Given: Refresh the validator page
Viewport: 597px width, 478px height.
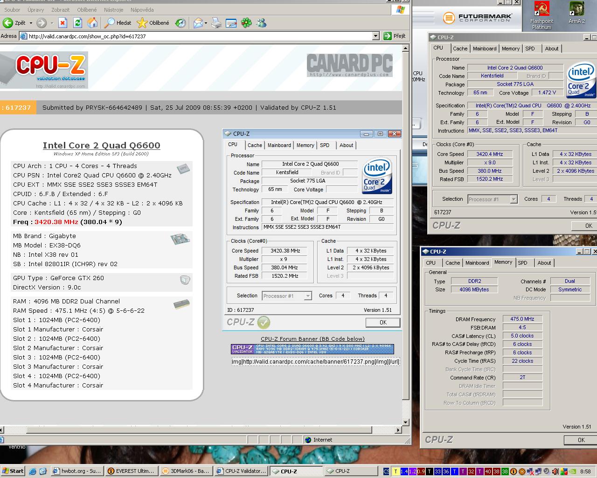Looking at the screenshot, I should click(x=77, y=22).
